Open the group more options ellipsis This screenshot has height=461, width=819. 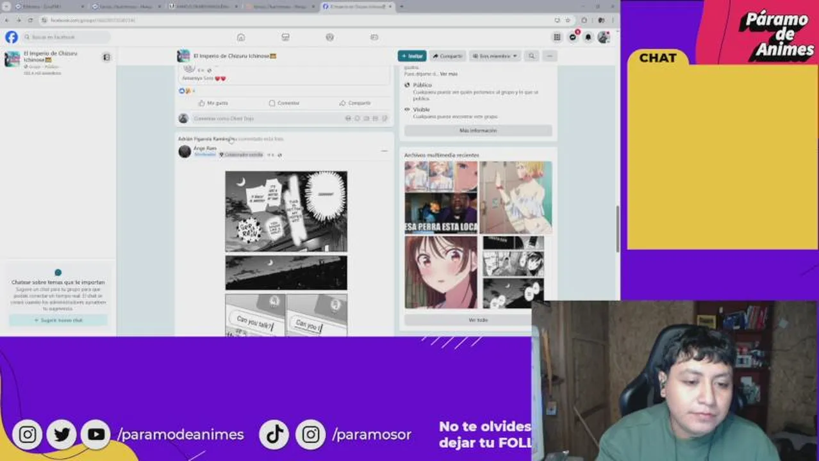549,56
